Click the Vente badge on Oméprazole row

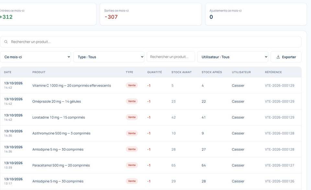point(132,101)
